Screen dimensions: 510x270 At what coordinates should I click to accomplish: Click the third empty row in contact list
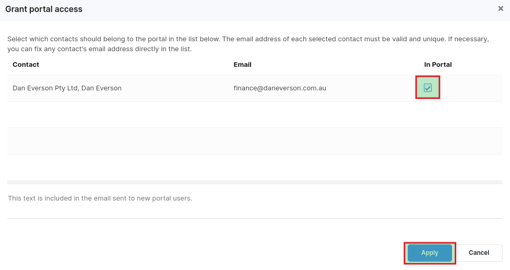click(x=255, y=167)
